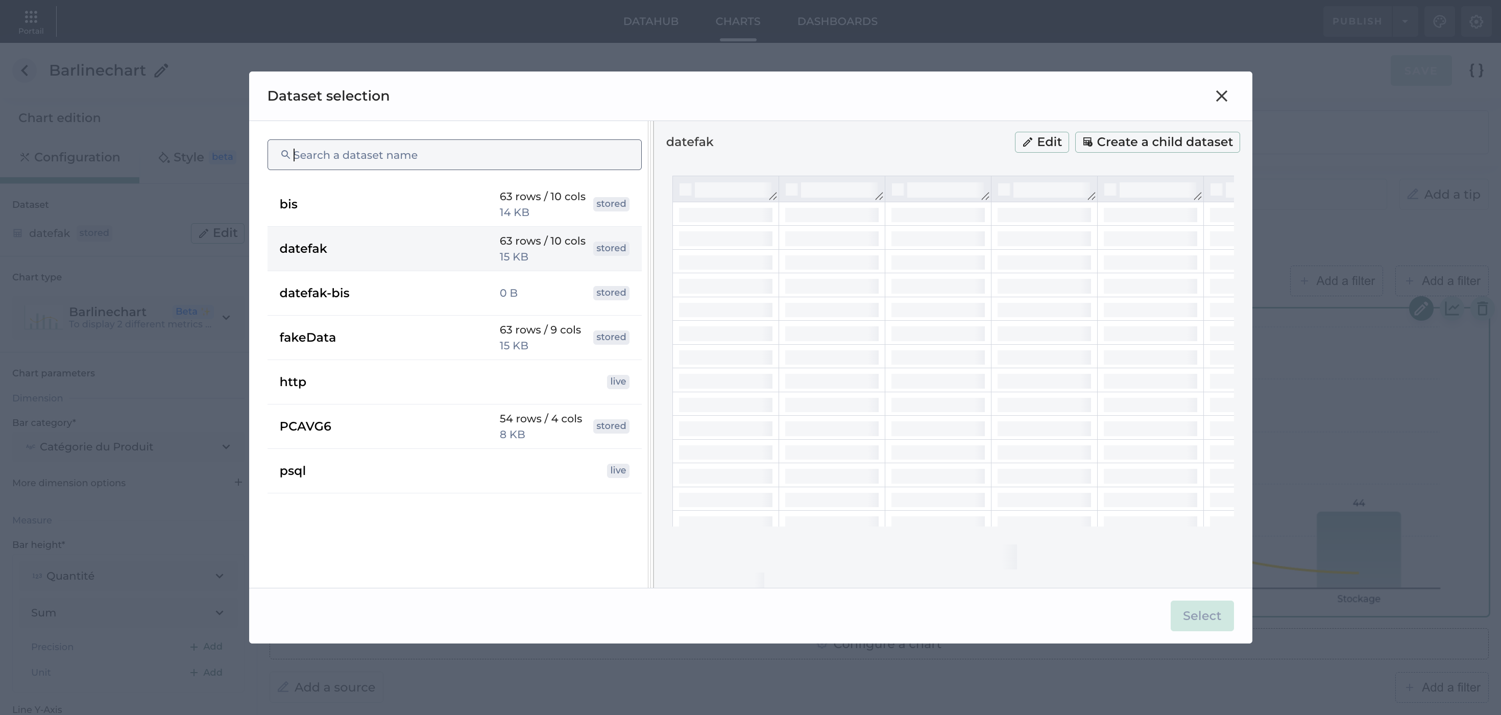Open the Barlinechart chart type dropdown

tap(127, 318)
